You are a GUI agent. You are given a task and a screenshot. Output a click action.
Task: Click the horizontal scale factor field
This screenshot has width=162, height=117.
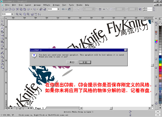(147, 8)
